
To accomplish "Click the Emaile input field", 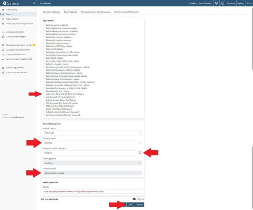I will click(x=92, y=191).
